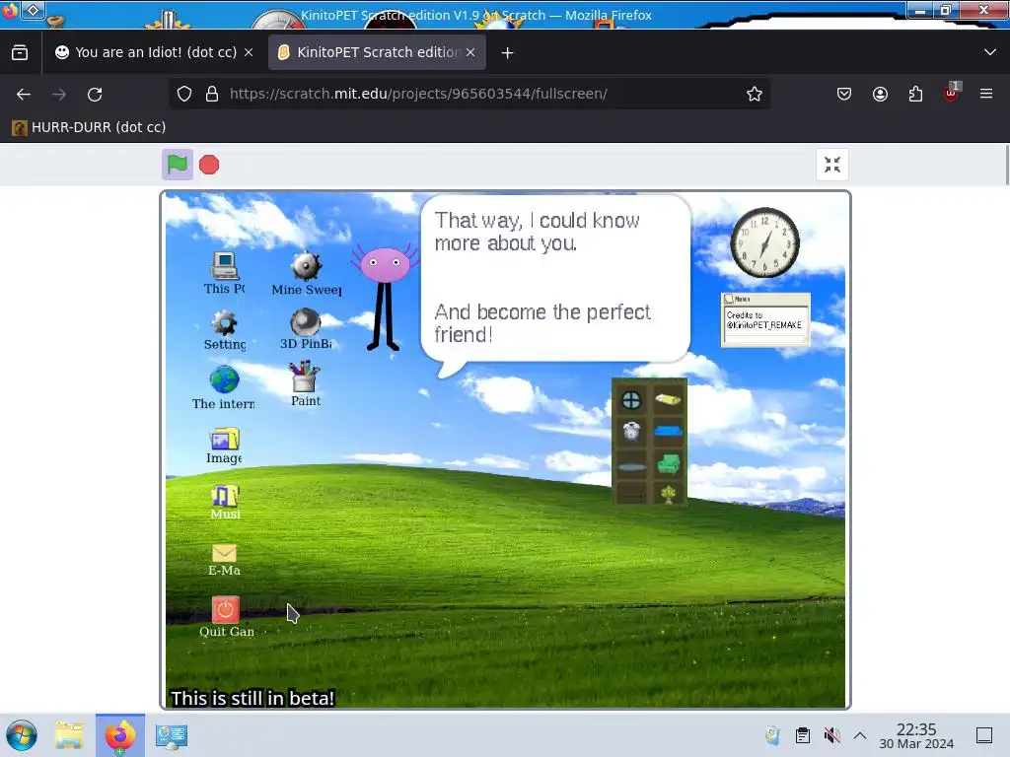Open the HURR-DURR (dot cc) bookmark
Screen dimensions: 1010x757
[90, 127]
